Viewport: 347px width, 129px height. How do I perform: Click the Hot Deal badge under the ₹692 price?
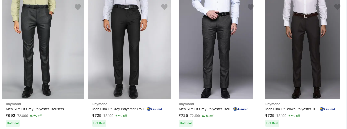[13, 123]
